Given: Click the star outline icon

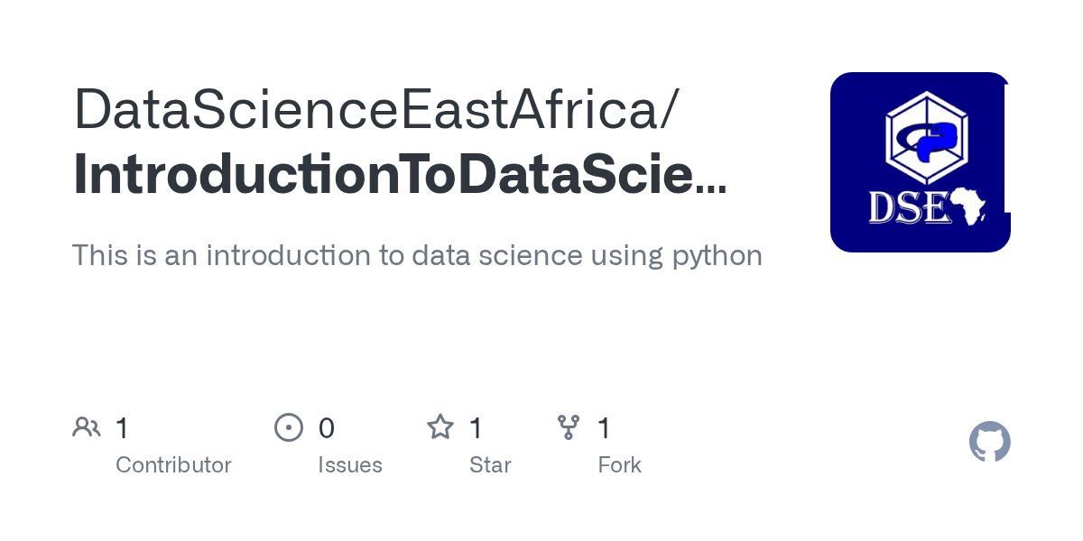Looking at the screenshot, I should point(440,427).
